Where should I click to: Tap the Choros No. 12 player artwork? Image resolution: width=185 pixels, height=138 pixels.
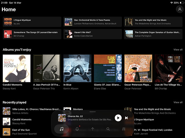[x=62, y=118]
